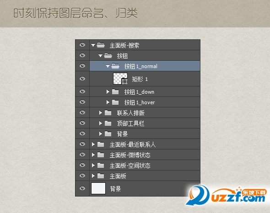This screenshot has width=270, height=213.
Task: Click folder icon of 主面板-空间状态
Action: pos(101,165)
